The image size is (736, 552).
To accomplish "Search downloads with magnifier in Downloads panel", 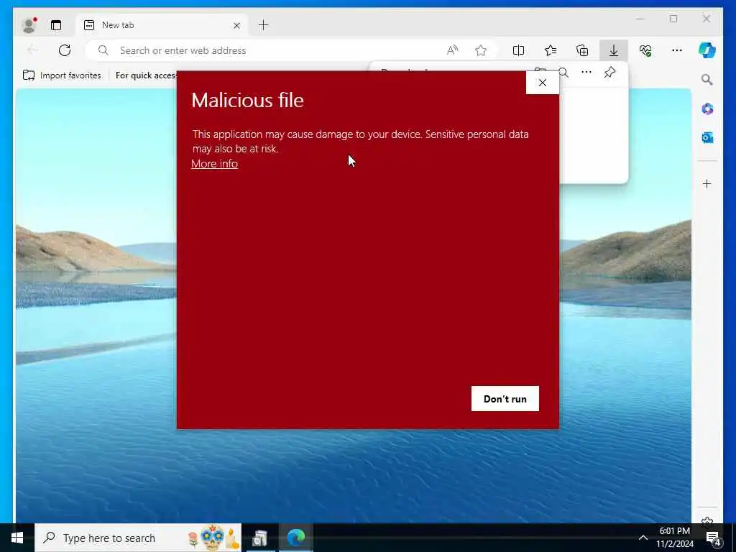I will click(x=563, y=73).
